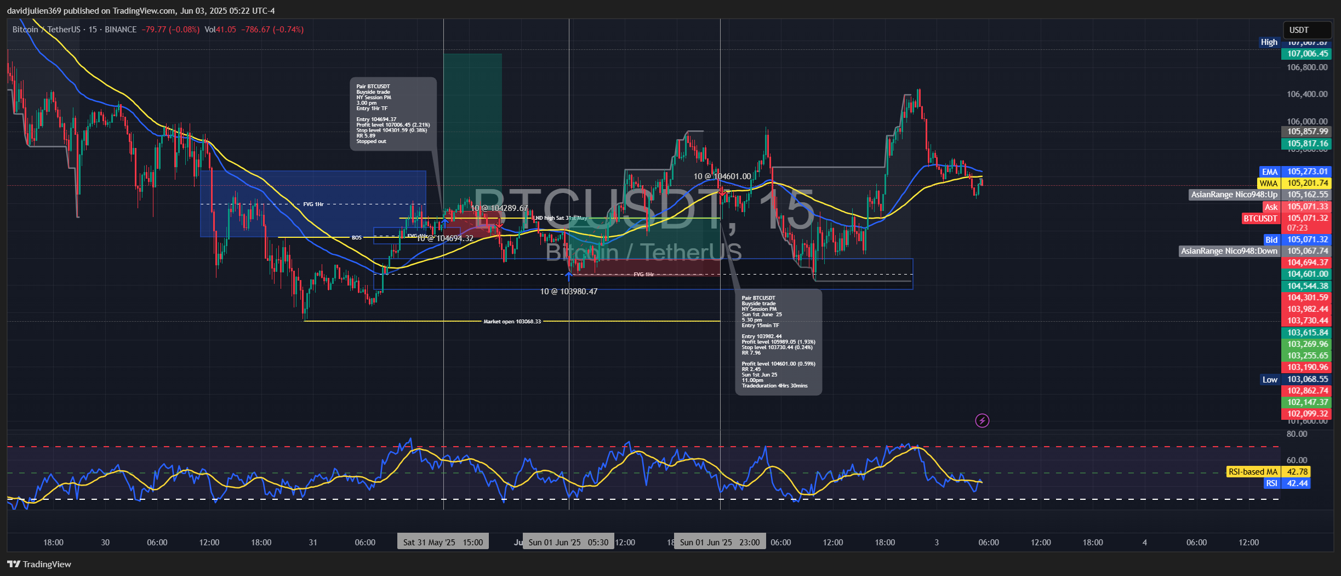Click the blue RSI 42.44 label
The height and width of the screenshot is (576, 1341).
pyautogui.click(x=1287, y=483)
